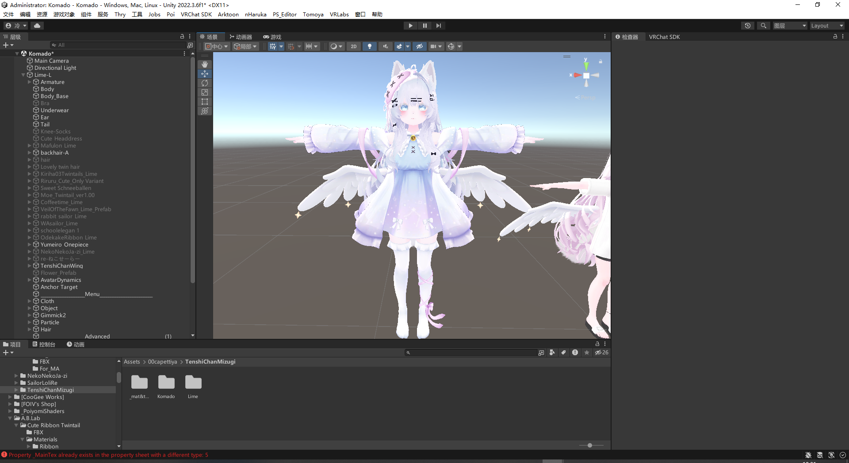Expand the Armature object
The height and width of the screenshot is (463, 849).
pyautogui.click(x=30, y=82)
